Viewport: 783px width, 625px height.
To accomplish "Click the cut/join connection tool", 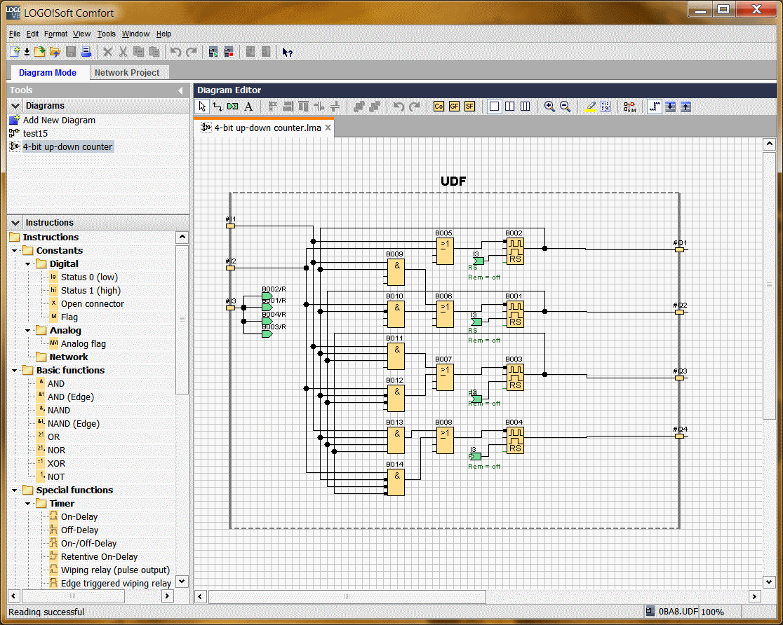I will tap(233, 107).
